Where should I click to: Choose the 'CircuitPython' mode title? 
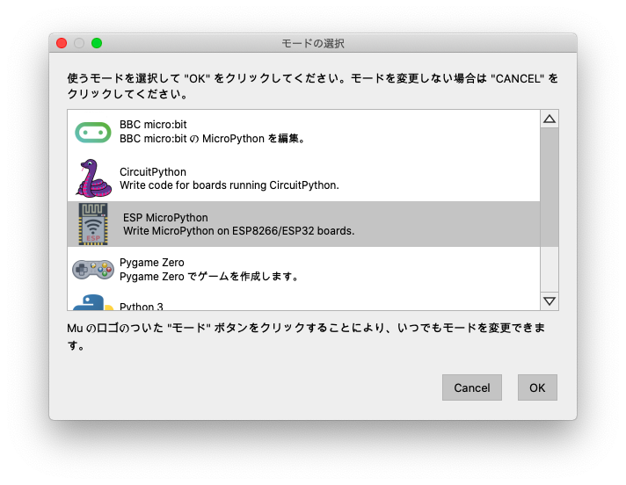coord(153,172)
